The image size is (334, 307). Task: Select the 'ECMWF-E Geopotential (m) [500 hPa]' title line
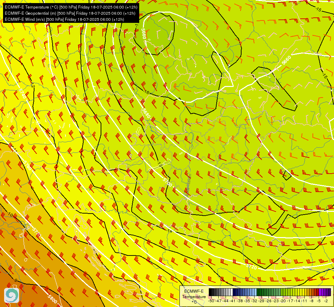point(70,13)
